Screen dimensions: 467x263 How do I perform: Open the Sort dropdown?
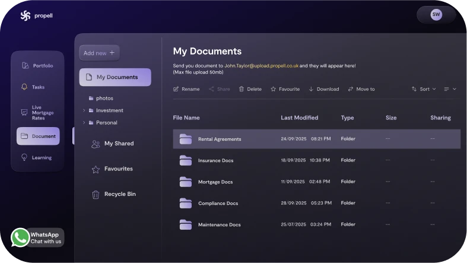coord(424,89)
